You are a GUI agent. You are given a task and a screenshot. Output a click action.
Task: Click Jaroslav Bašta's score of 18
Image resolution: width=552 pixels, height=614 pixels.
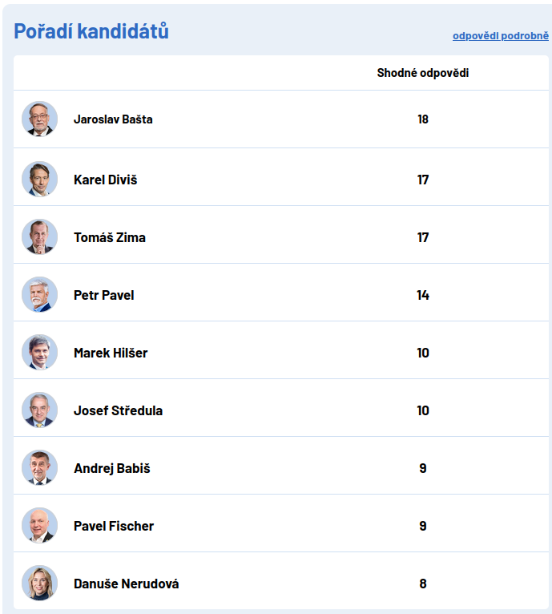click(423, 119)
